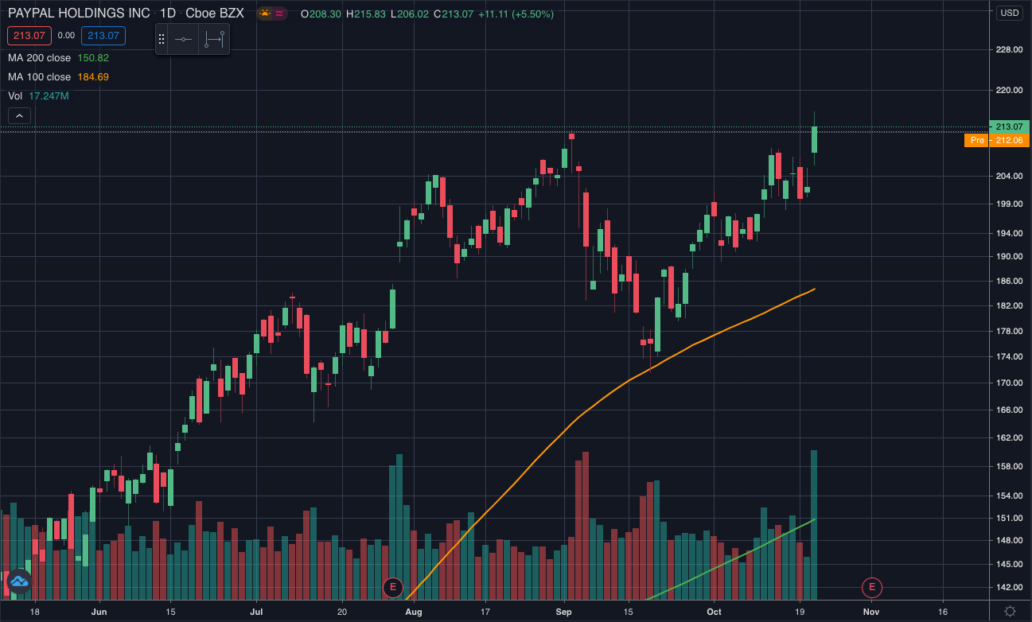Click the spread value 0.00
The height and width of the screenshot is (622, 1032).
[67, 36]
